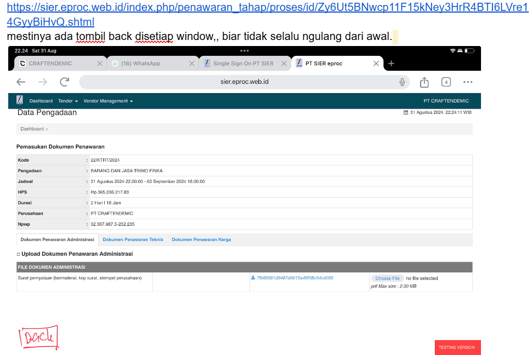Click BARANG DAN JASA TRIMO FINKA text
532x355 pixels.
(x=127, y=170)
